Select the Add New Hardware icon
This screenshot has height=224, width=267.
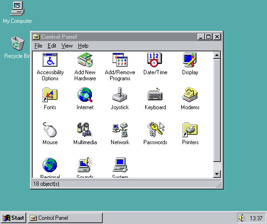tap(85, 60)
